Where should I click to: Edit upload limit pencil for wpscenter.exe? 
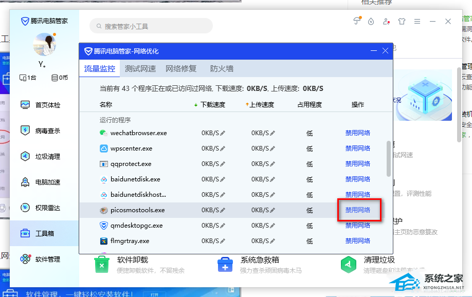click(273, 148)
